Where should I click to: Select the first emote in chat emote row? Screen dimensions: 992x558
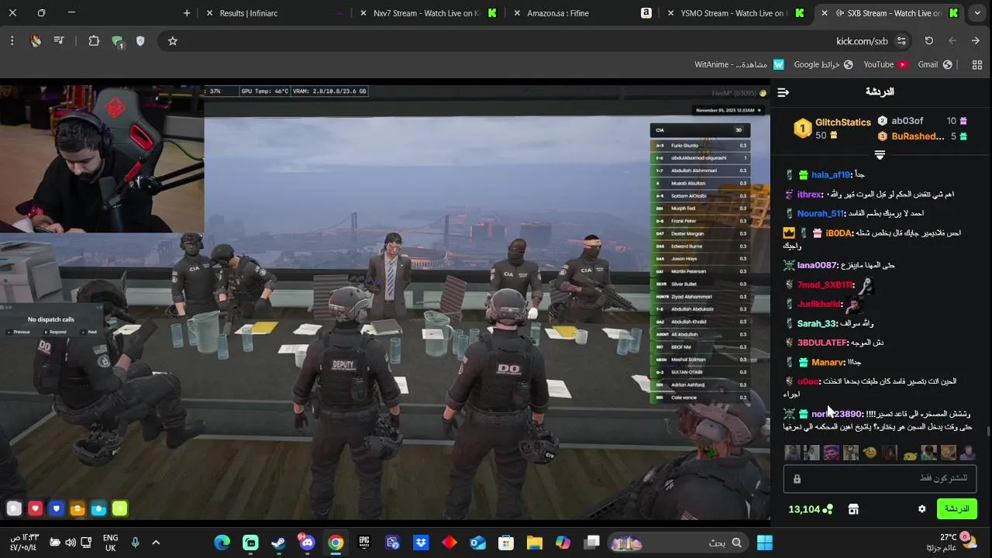(x=792, y=453)
